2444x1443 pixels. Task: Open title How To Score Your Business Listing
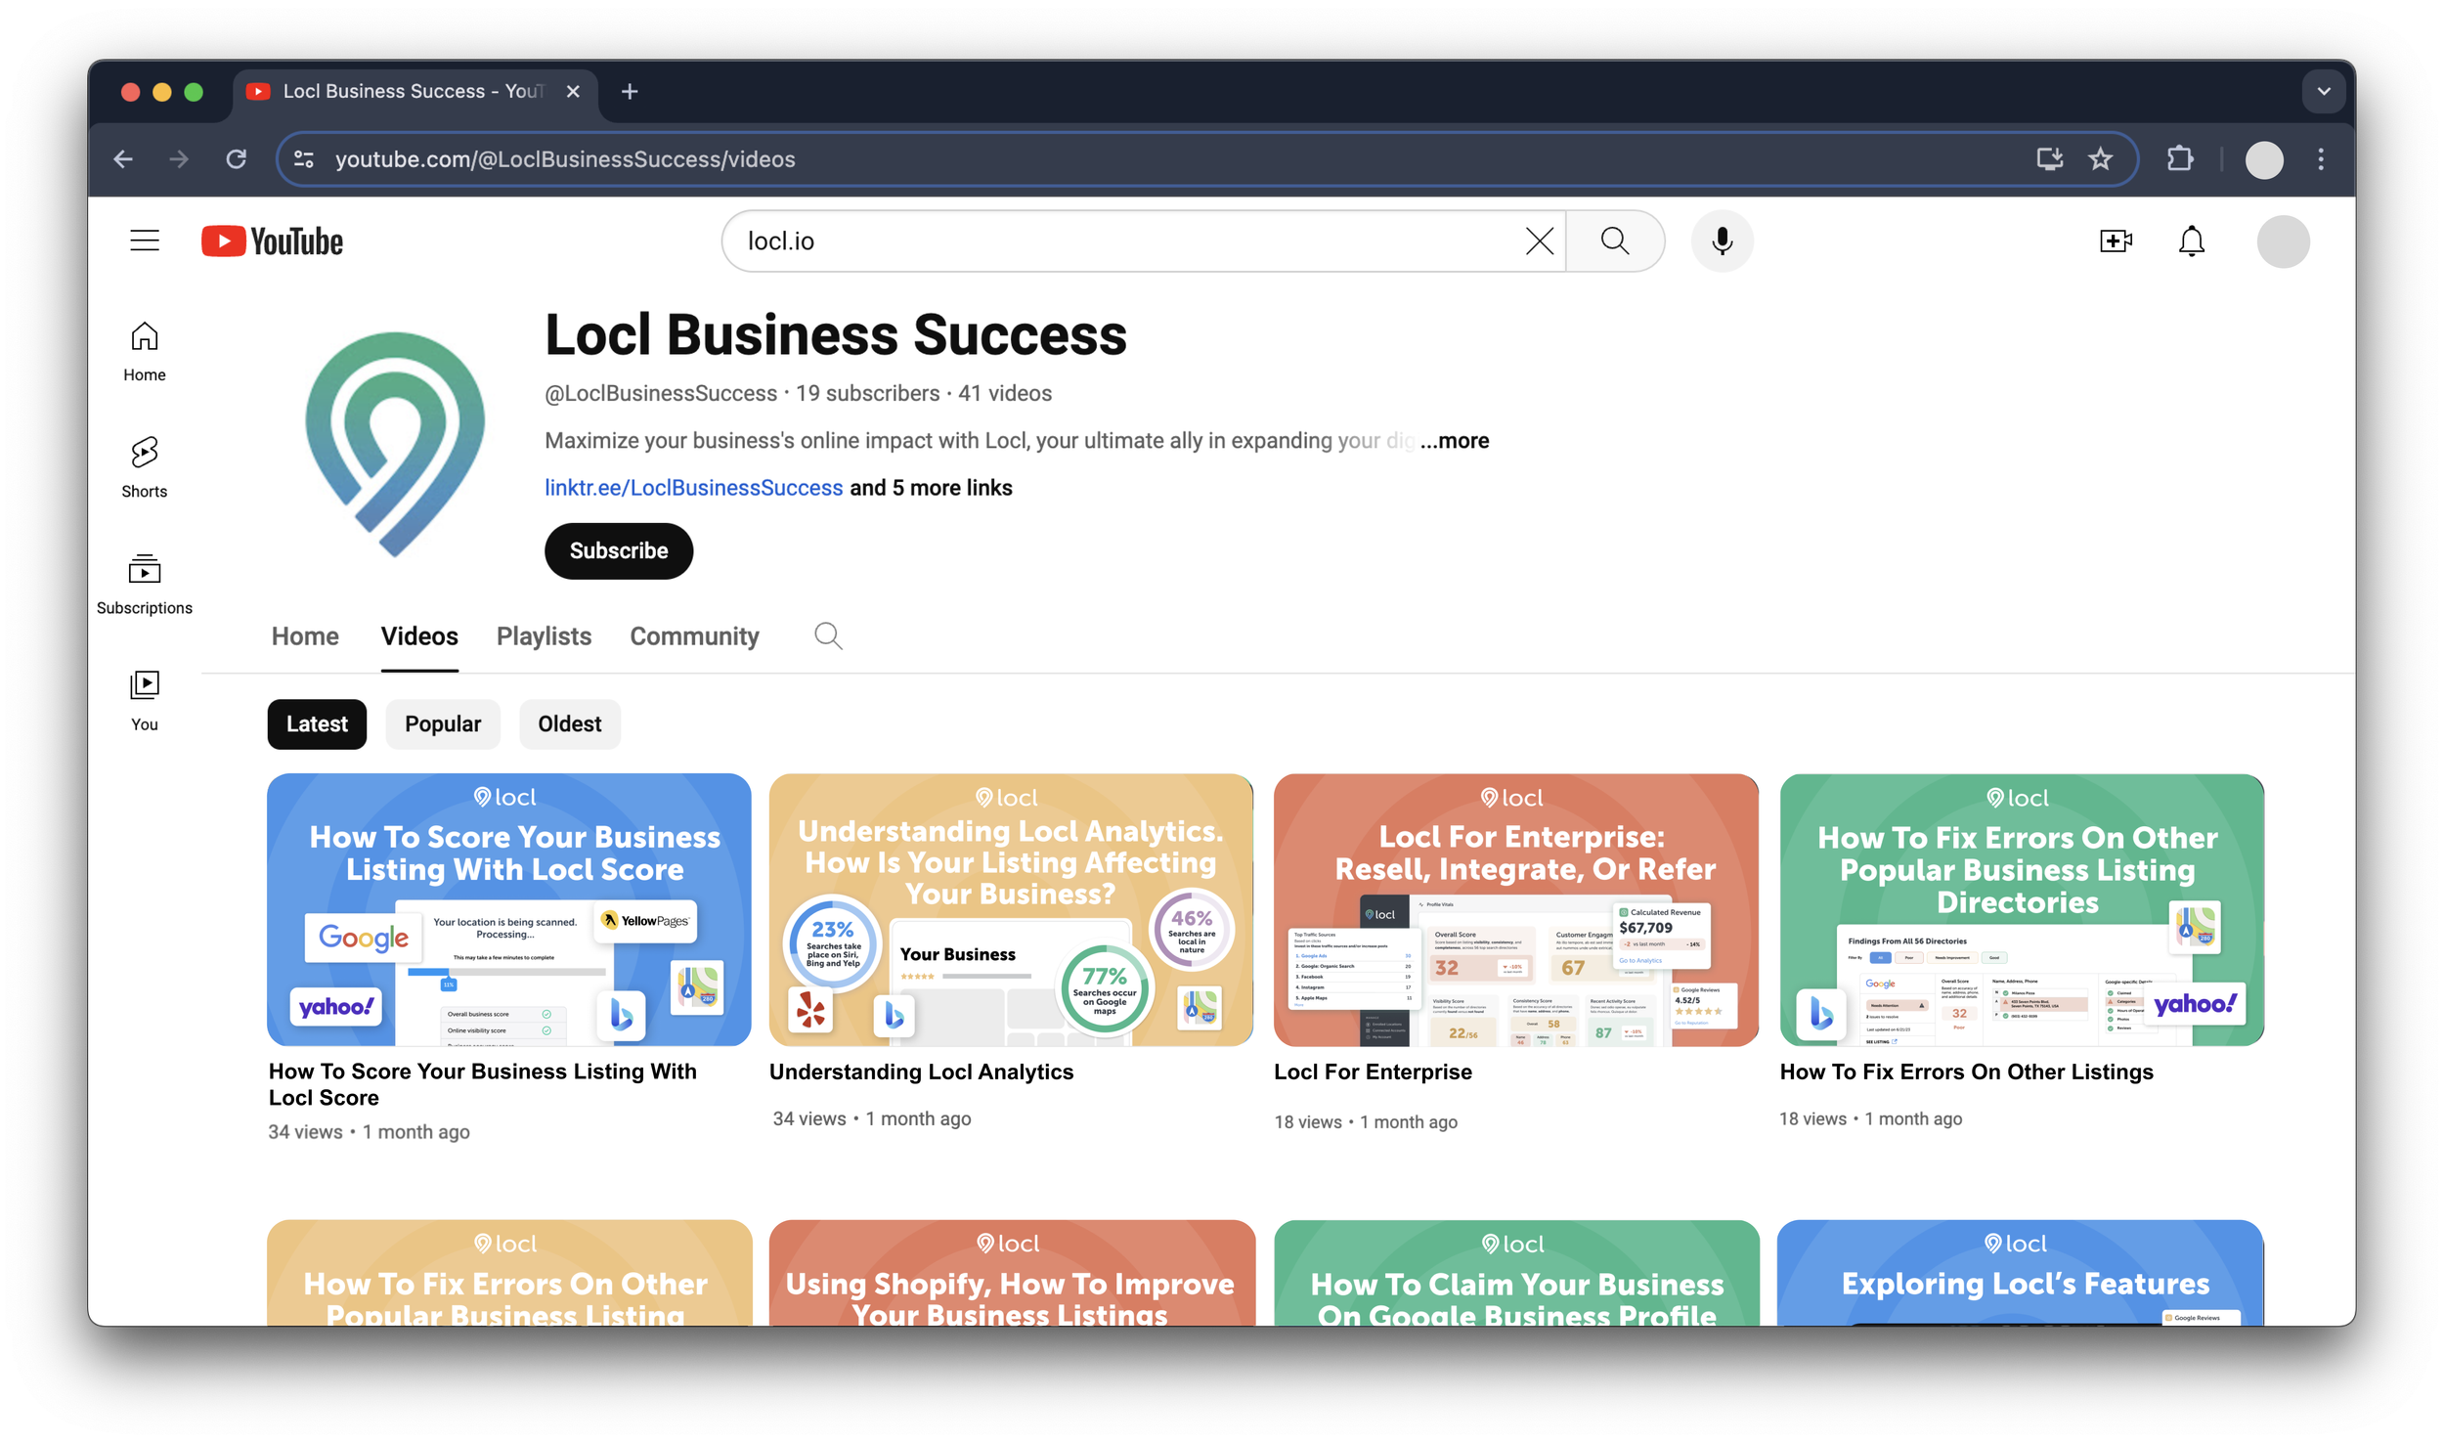point(483,1084)
